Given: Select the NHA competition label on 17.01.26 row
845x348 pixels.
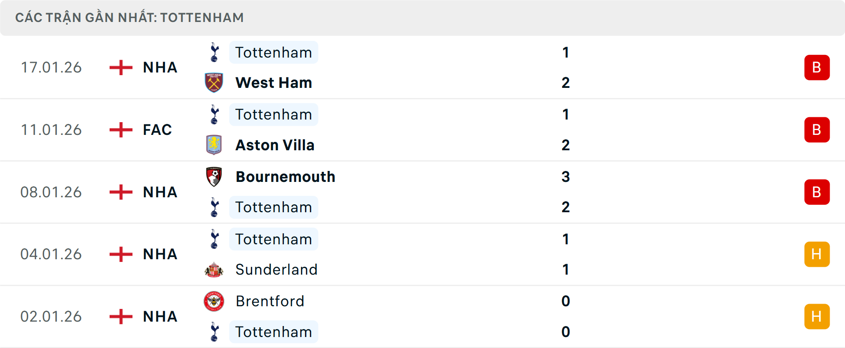Looking at the screenshot, I should point(159,67).
